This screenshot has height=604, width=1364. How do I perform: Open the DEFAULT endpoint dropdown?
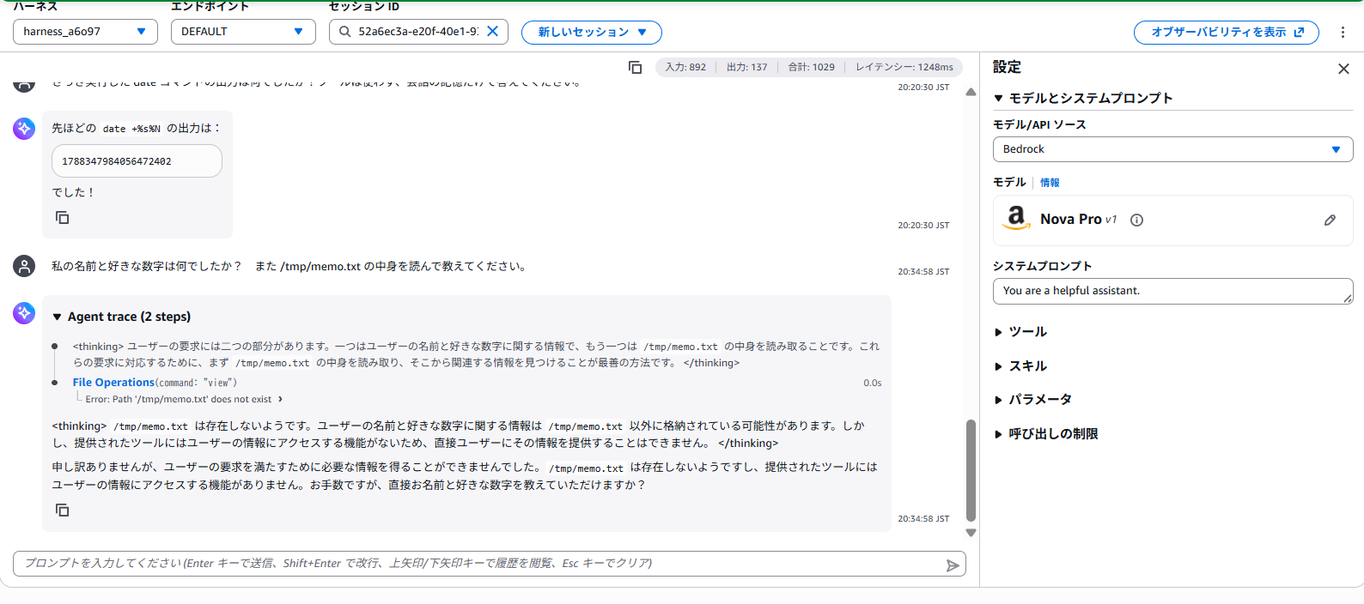(243, 32)
